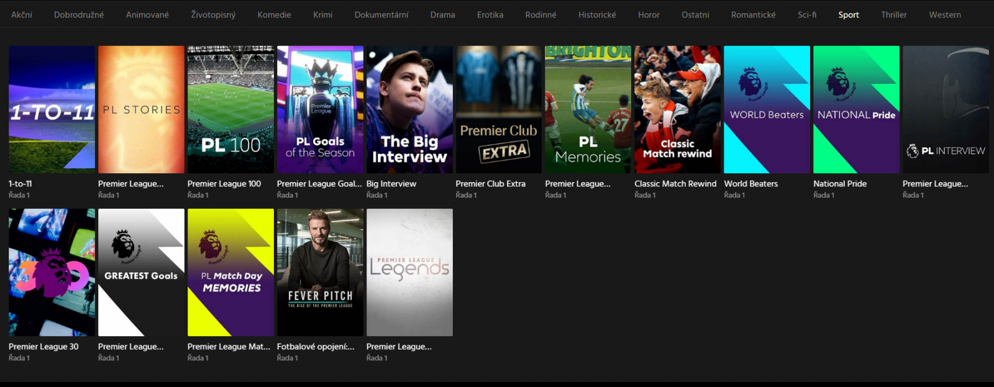The height and width of the screenshot is (387, 994).
Task: Switch to the Ostatní genre tab
Action: pos(695,15)
